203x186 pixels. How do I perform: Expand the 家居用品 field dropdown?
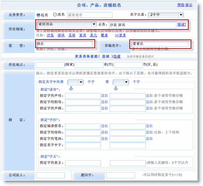click(x=94, y=24)
